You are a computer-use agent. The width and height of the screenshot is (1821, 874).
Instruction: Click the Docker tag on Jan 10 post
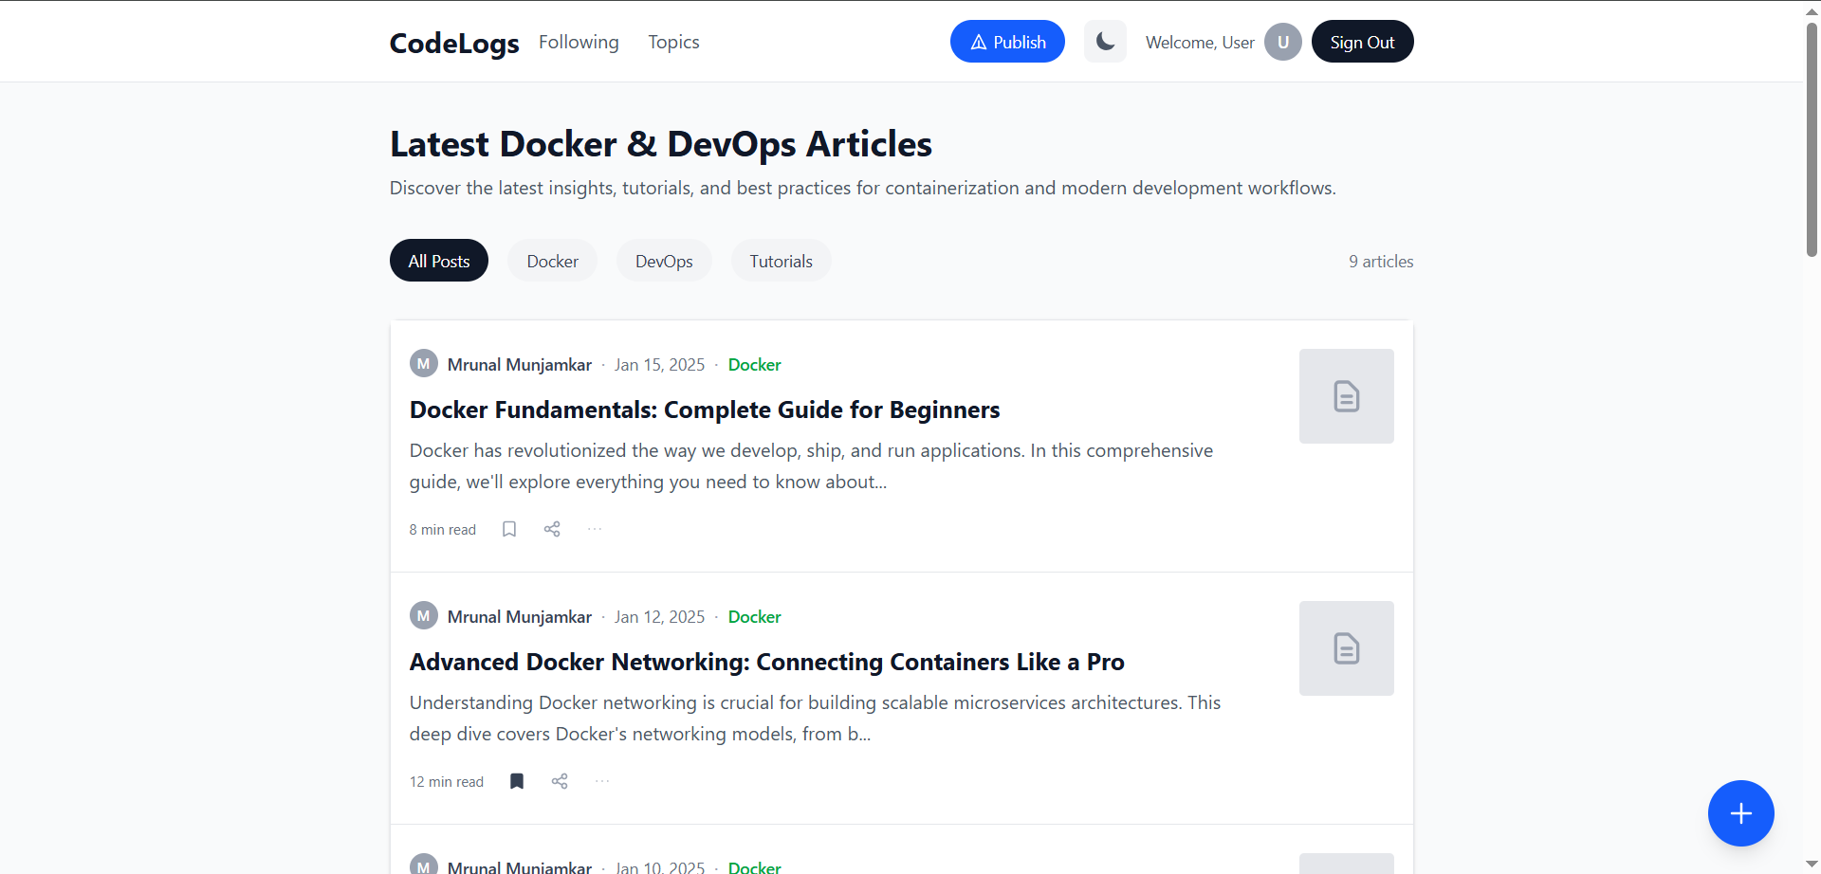tap(754, 867)
